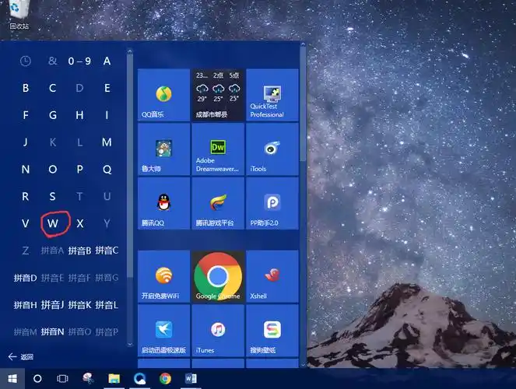Open the 开启免费WiFi tile
This screenshot has height=389, width=516.
point(163,276)
